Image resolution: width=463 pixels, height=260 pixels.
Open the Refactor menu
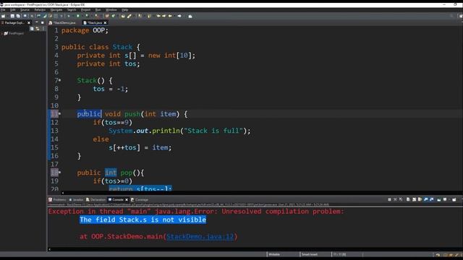click(40, 10)
